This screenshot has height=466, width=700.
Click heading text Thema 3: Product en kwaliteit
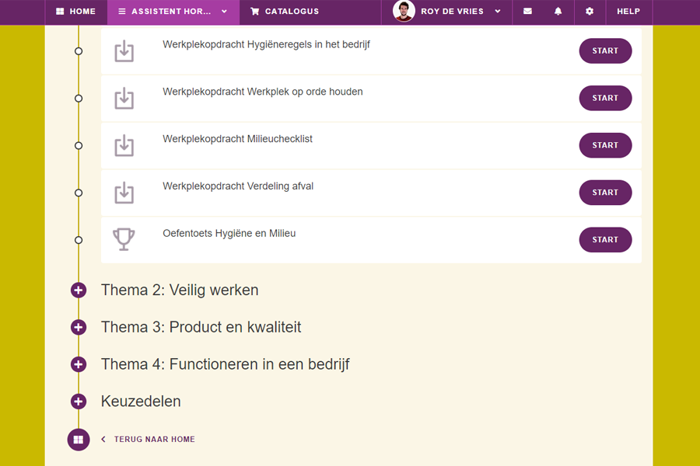201,327
